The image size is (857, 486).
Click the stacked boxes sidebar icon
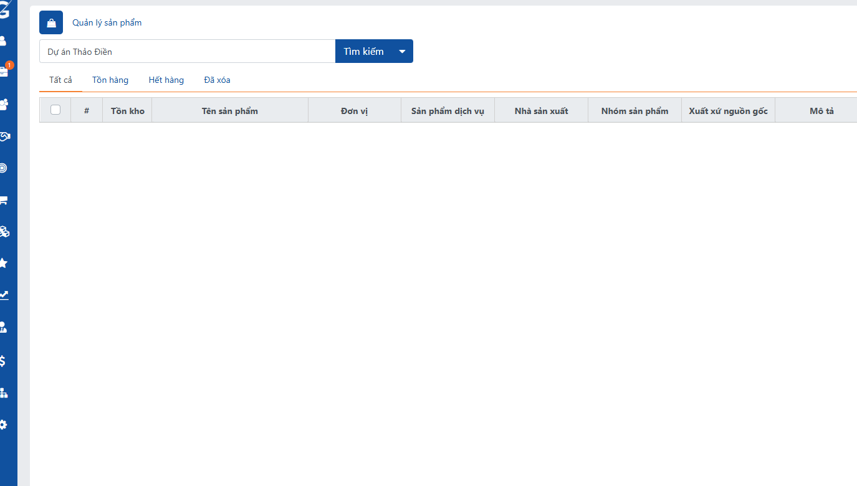click(x=4, y=232)
